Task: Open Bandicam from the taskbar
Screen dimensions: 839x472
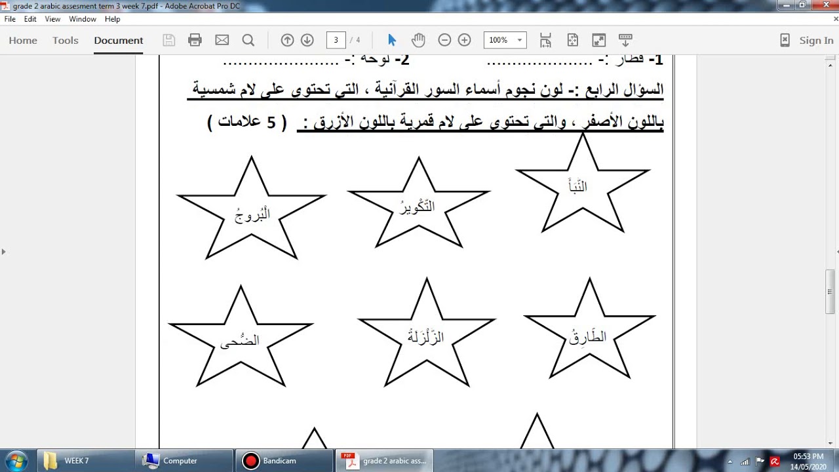Action: 285,461
